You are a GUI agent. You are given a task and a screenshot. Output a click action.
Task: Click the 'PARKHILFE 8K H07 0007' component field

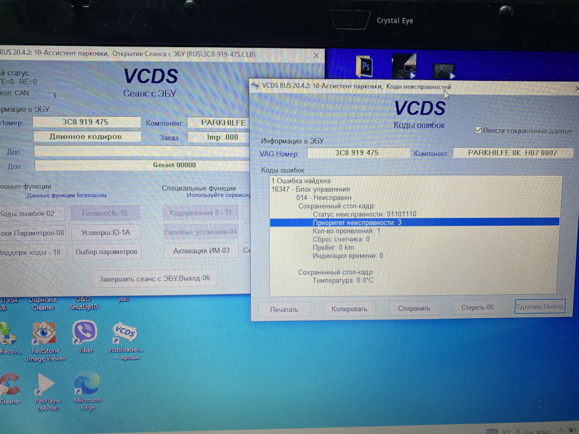click(513, 153)
